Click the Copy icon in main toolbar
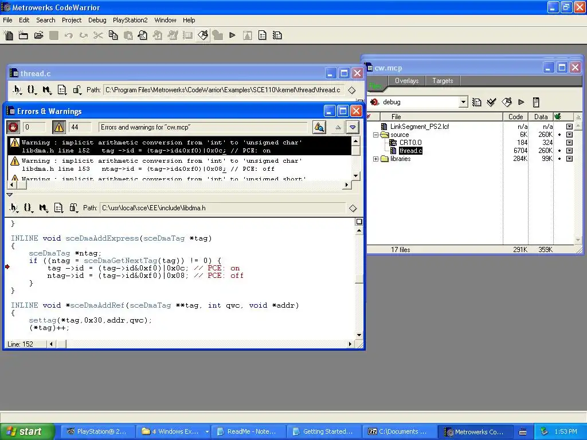 pos(113,36)
